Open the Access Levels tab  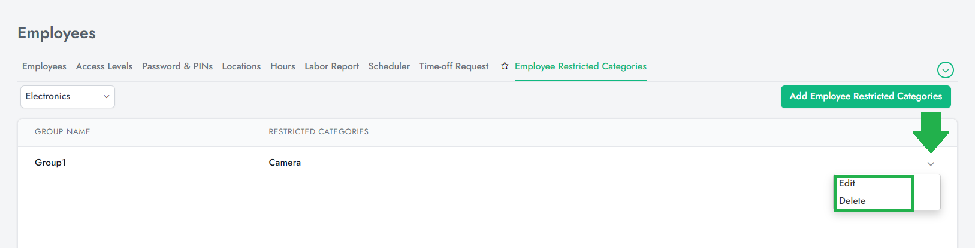pyautogui.click(x=104, y=66)
